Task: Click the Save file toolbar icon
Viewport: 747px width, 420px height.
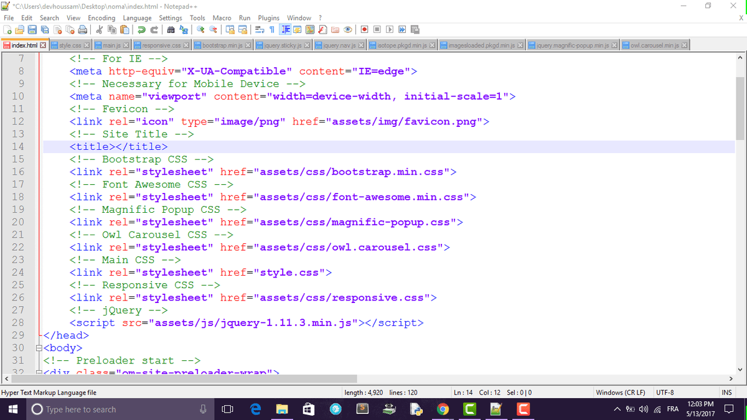Action: 31,29
